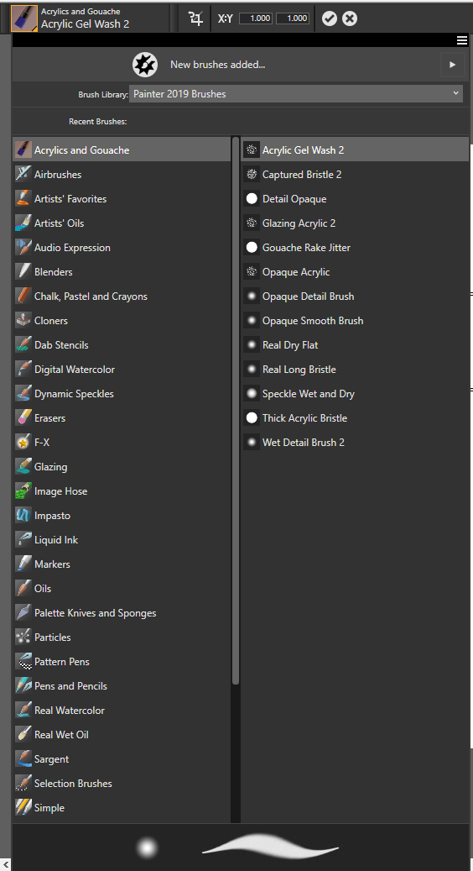Image resolution: width=473 pixels, height=871 pixels.
Task: Click the New brushes added text
Action: pyautogui.click(x=218, y=65)
